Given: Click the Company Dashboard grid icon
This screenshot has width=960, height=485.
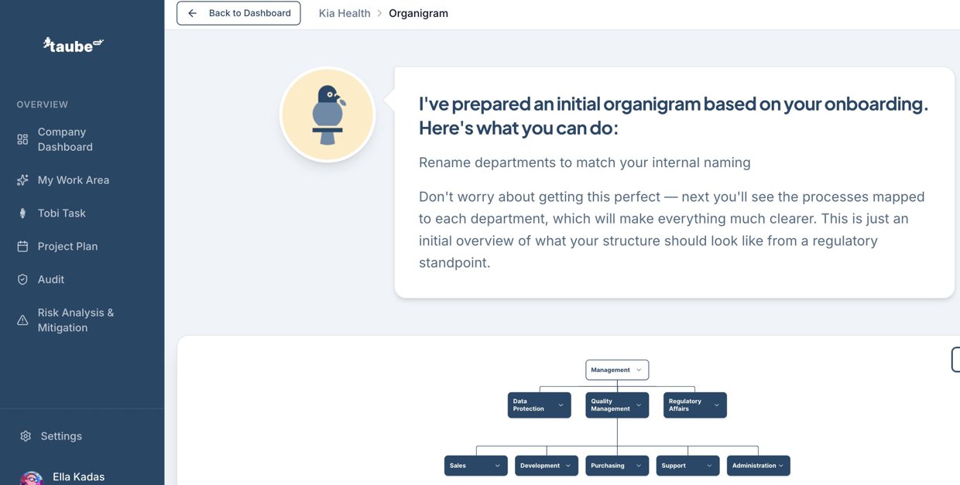Looking at the screenshot, I should (22, 139).
